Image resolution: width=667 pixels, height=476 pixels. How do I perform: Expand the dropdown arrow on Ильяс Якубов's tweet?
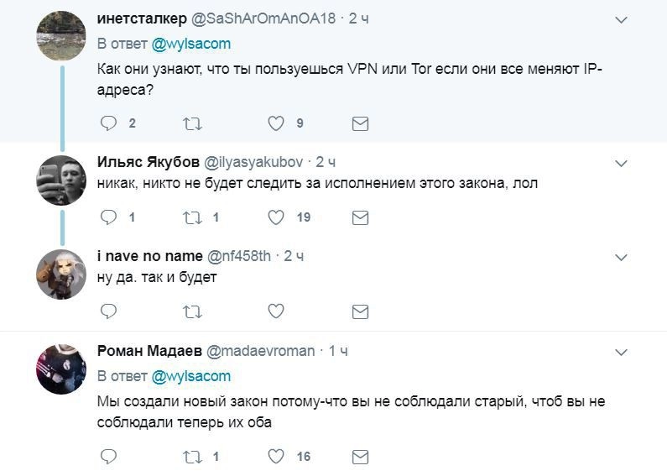point(621,162)
